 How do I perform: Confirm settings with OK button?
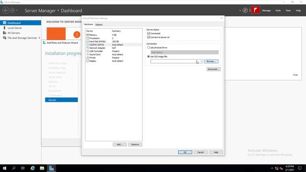click(x=185, y=152)
